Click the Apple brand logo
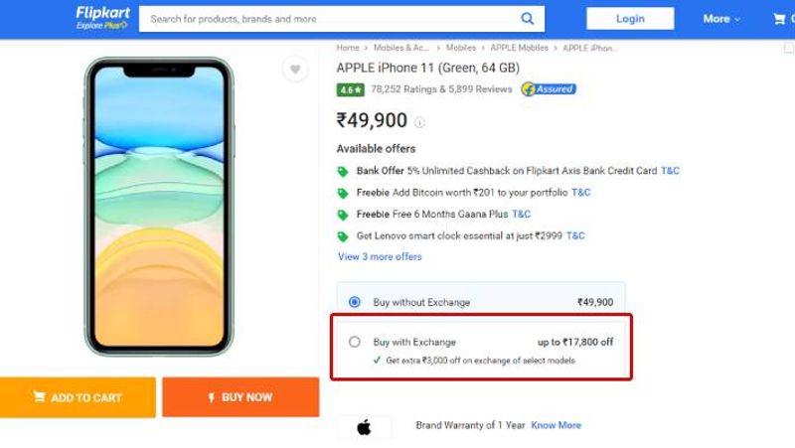 [x=364, y=427]
